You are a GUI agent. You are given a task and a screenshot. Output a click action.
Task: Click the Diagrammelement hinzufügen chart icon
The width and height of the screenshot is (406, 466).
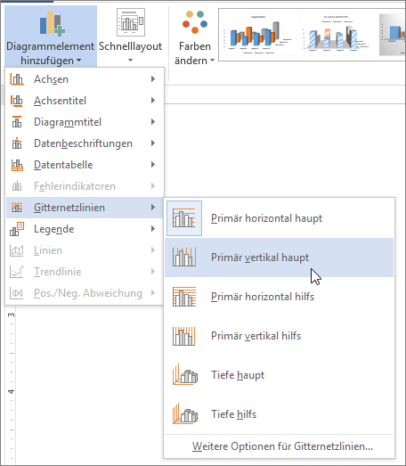click(x=53, y=24)
